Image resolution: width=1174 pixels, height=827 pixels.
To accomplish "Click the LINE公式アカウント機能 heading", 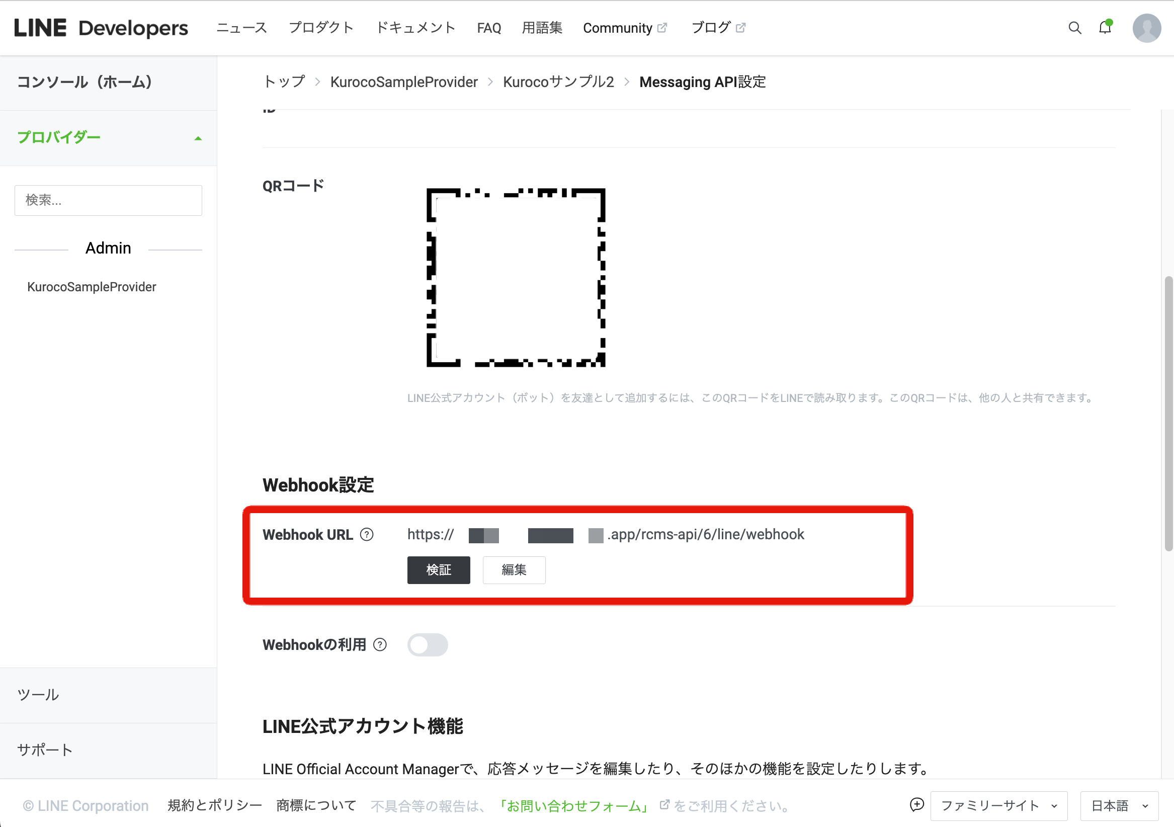I will point(363,726).
